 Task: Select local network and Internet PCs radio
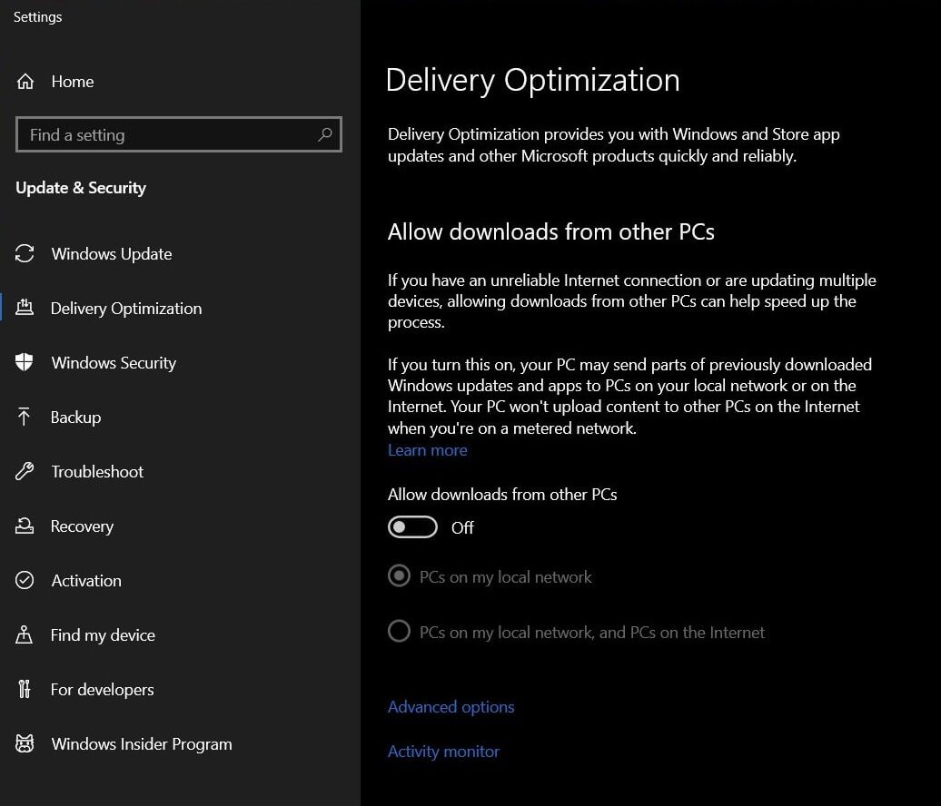click(399, 632)
